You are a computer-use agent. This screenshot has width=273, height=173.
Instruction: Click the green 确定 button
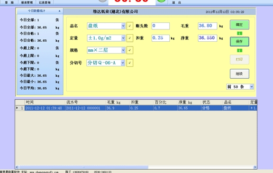tap(239, 25)
